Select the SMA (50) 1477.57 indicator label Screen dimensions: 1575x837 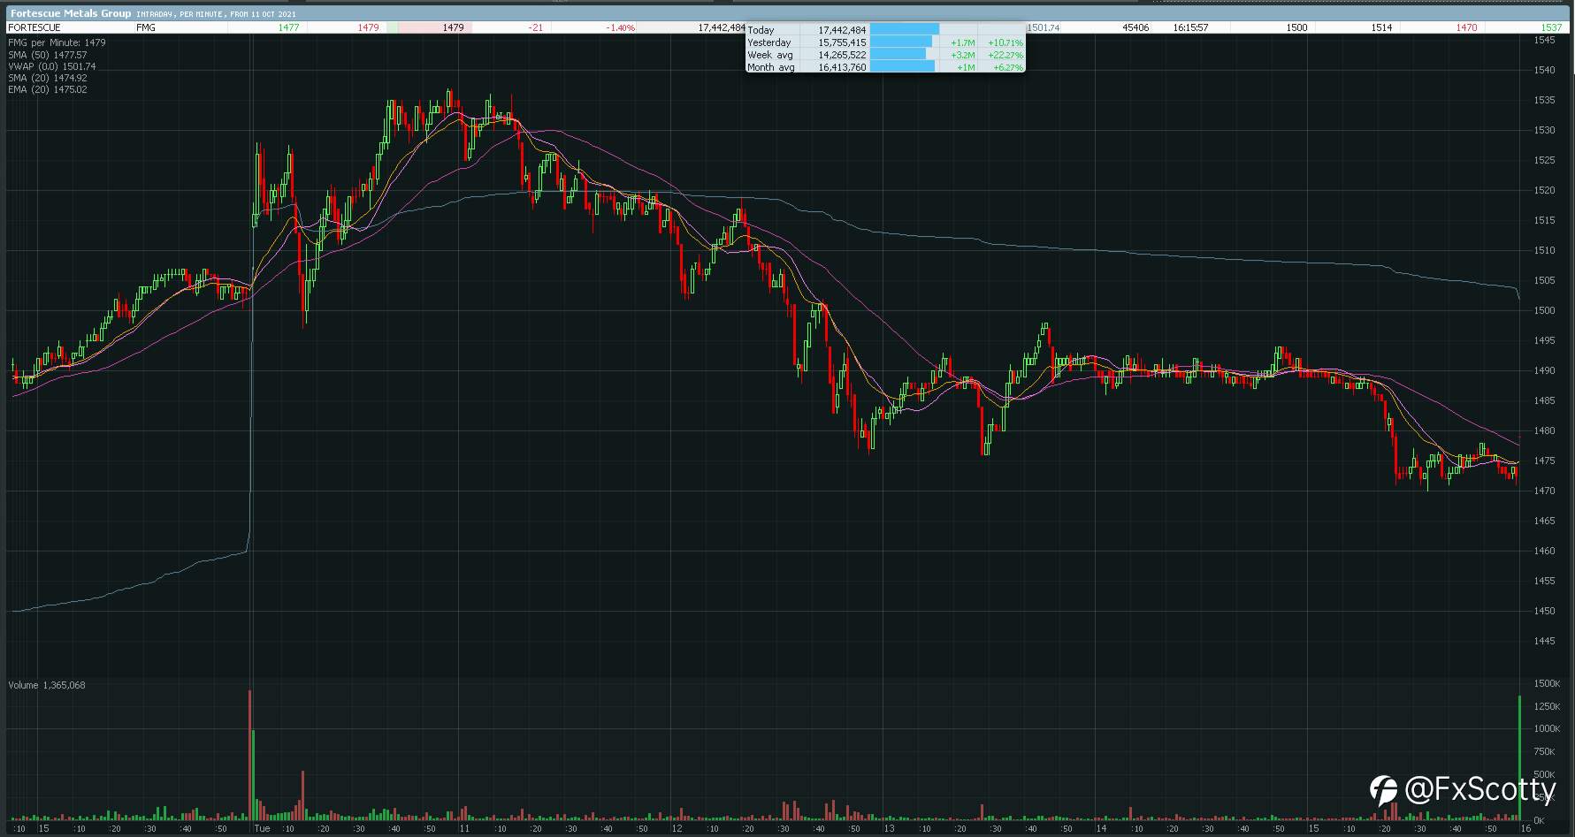(48, 55)
